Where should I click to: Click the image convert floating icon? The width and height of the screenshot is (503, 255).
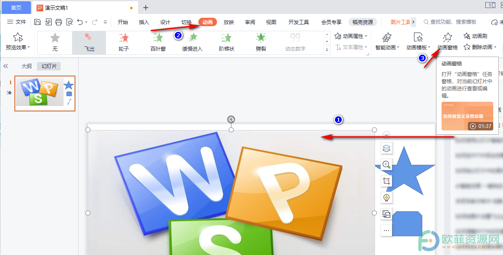click(386, 214)
